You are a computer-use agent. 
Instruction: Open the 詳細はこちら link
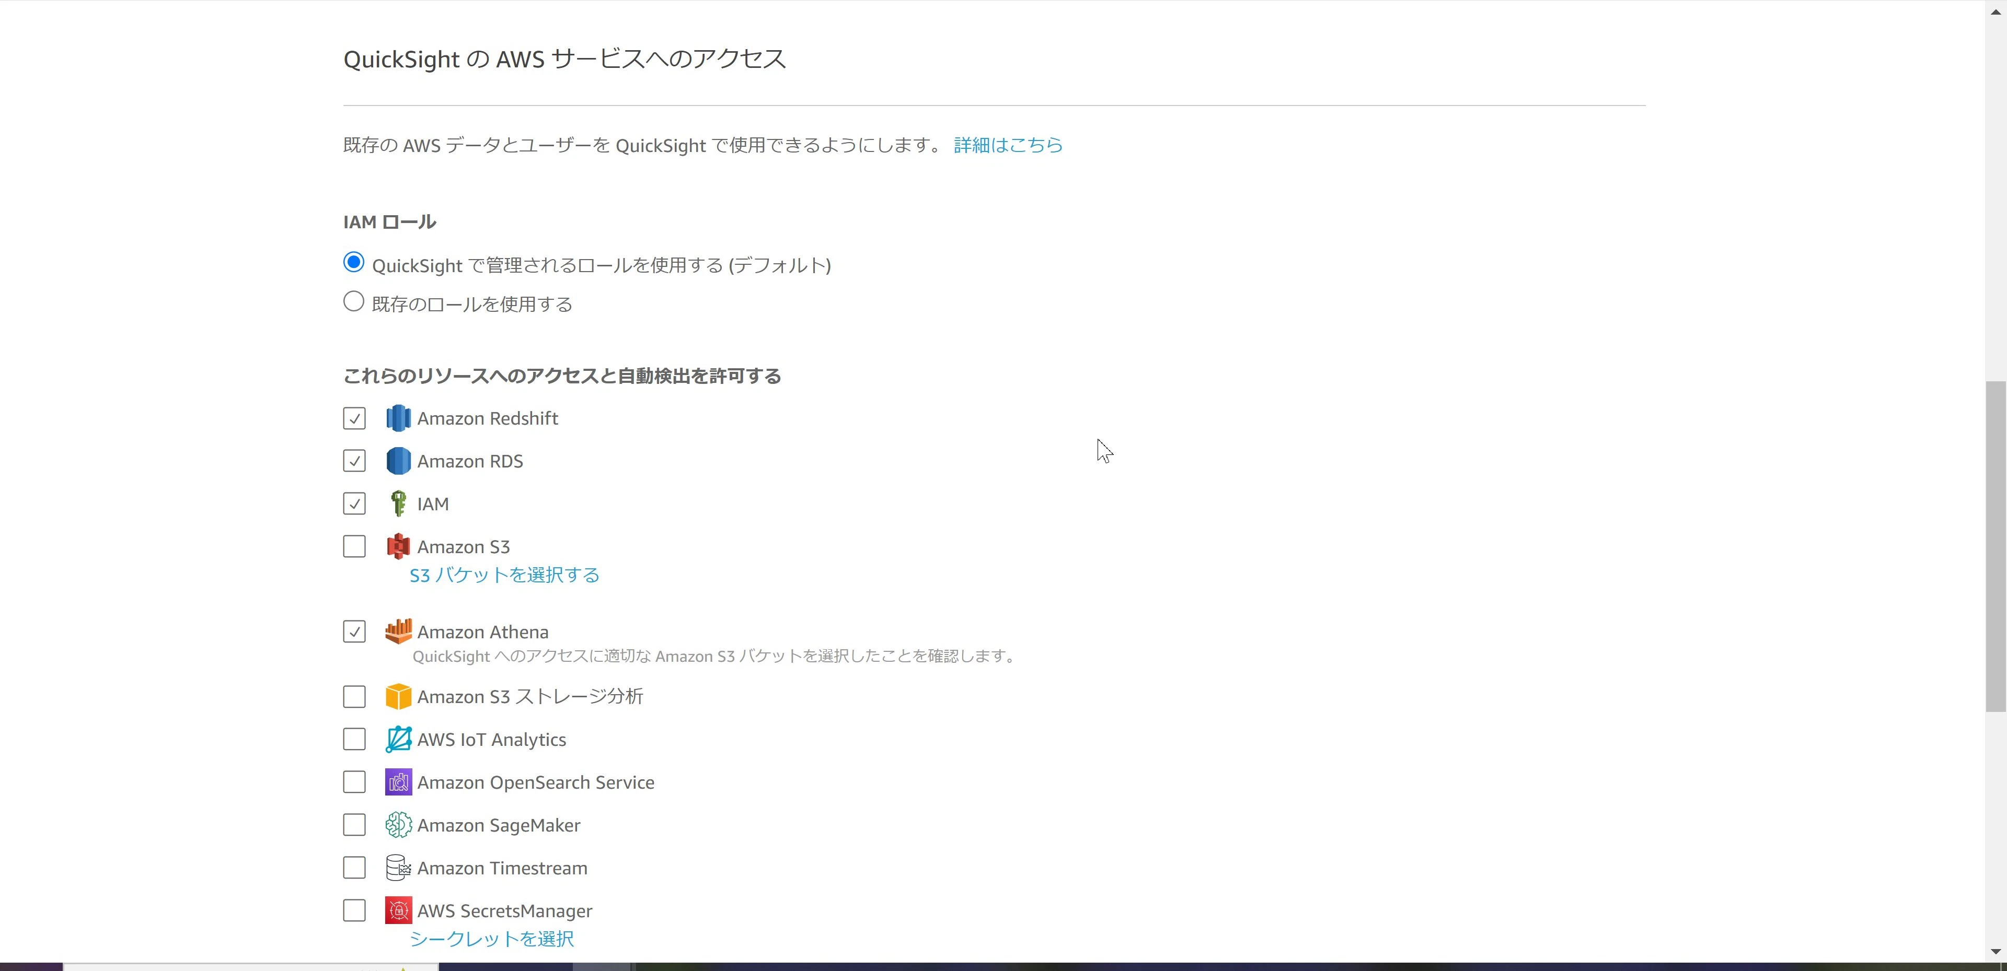1008,146
